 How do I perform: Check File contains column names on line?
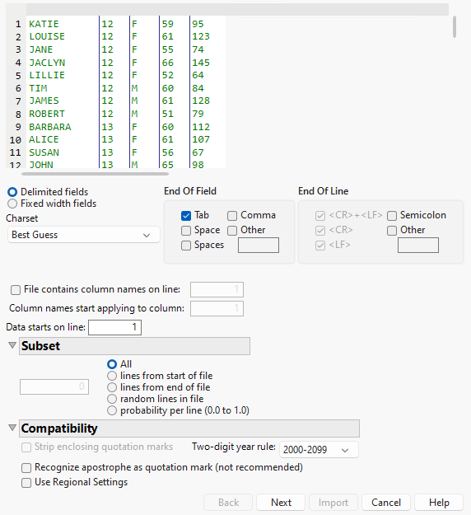[x=16, y=290]
